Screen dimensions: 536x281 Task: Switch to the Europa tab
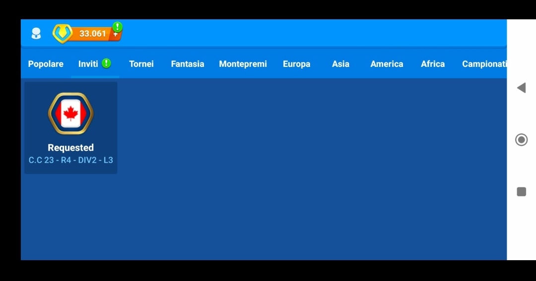click(x=296, y=64)
